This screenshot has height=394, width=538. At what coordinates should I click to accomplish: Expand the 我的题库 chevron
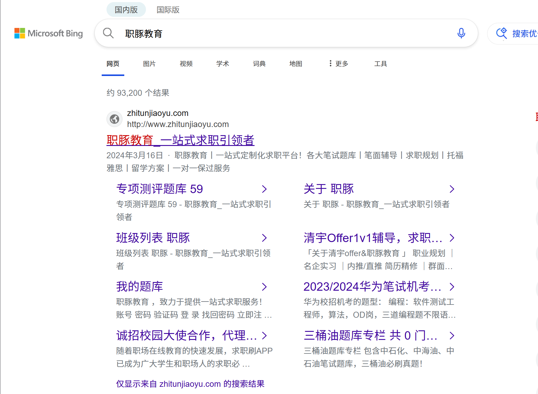(264, 287)
